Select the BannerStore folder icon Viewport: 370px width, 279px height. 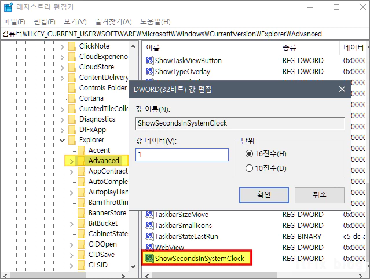82,213
